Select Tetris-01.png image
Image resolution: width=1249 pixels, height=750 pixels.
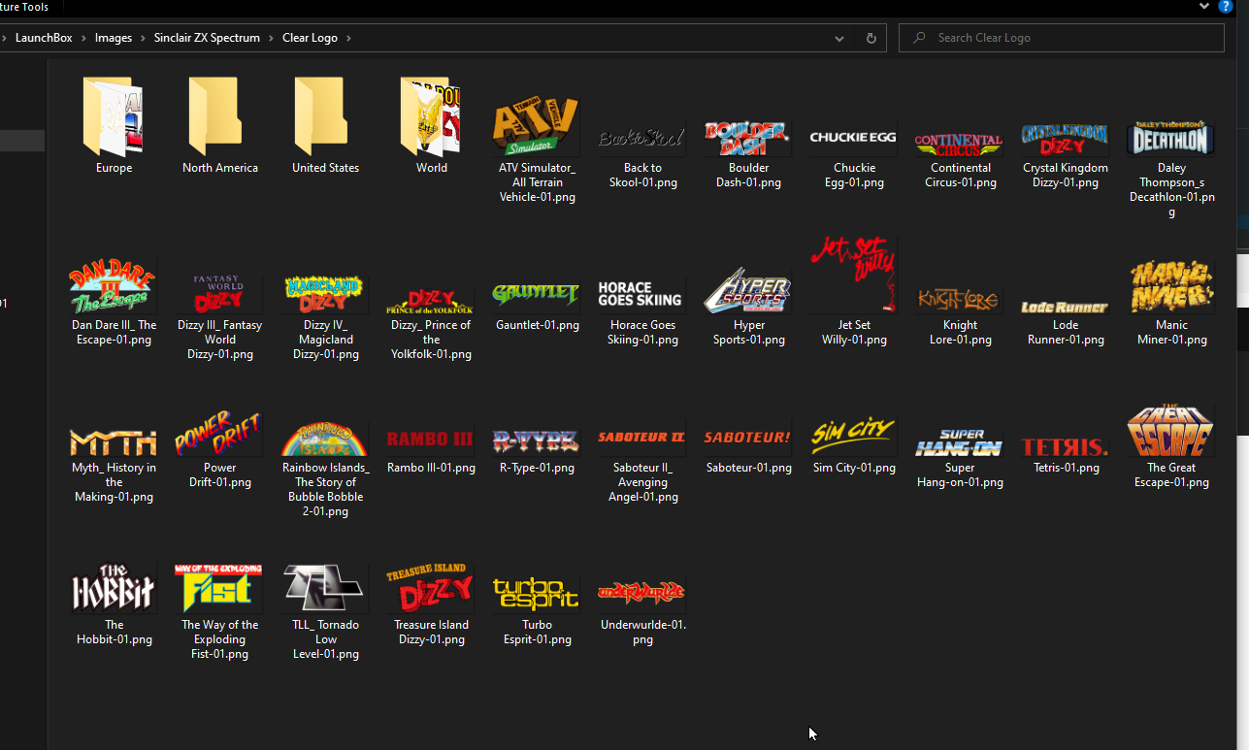tap(1066, 454)
